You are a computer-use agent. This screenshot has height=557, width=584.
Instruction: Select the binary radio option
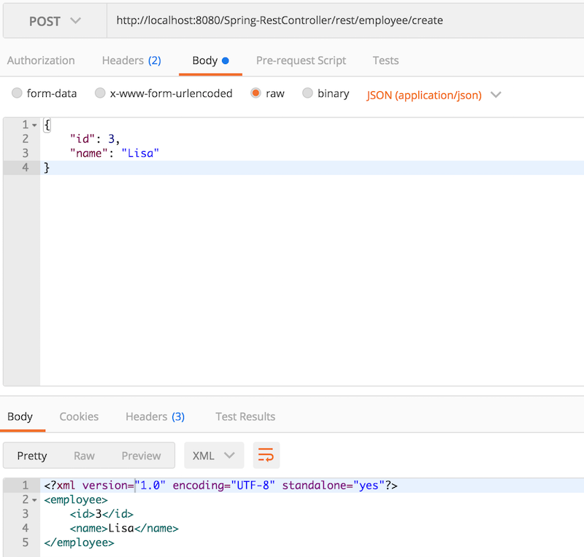coord(307,93)
